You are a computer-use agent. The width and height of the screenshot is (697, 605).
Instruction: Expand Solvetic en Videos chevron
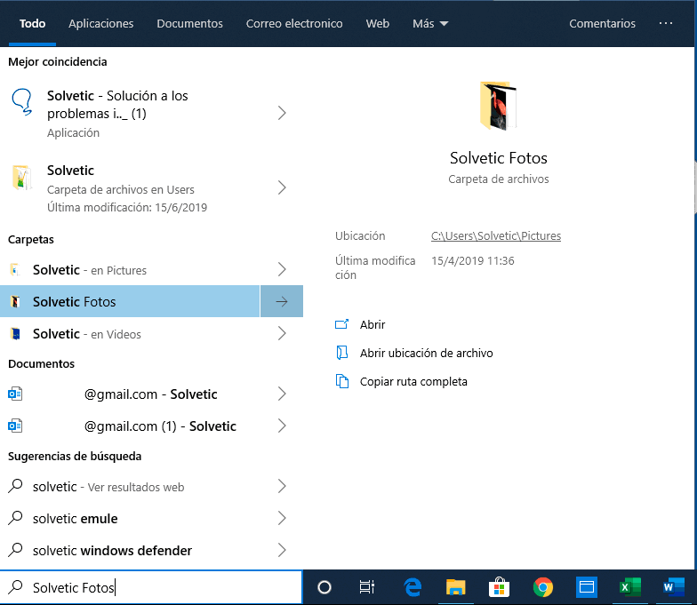[x=282, y=333]
